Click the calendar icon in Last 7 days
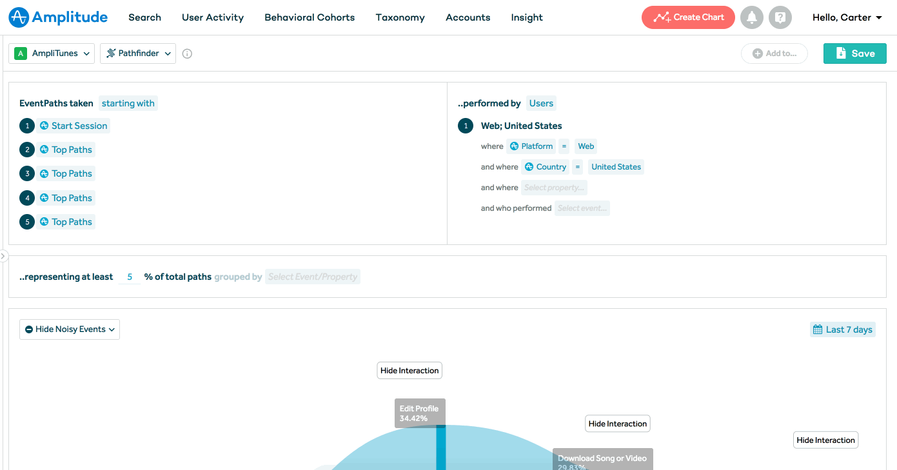 pos(818,329)
